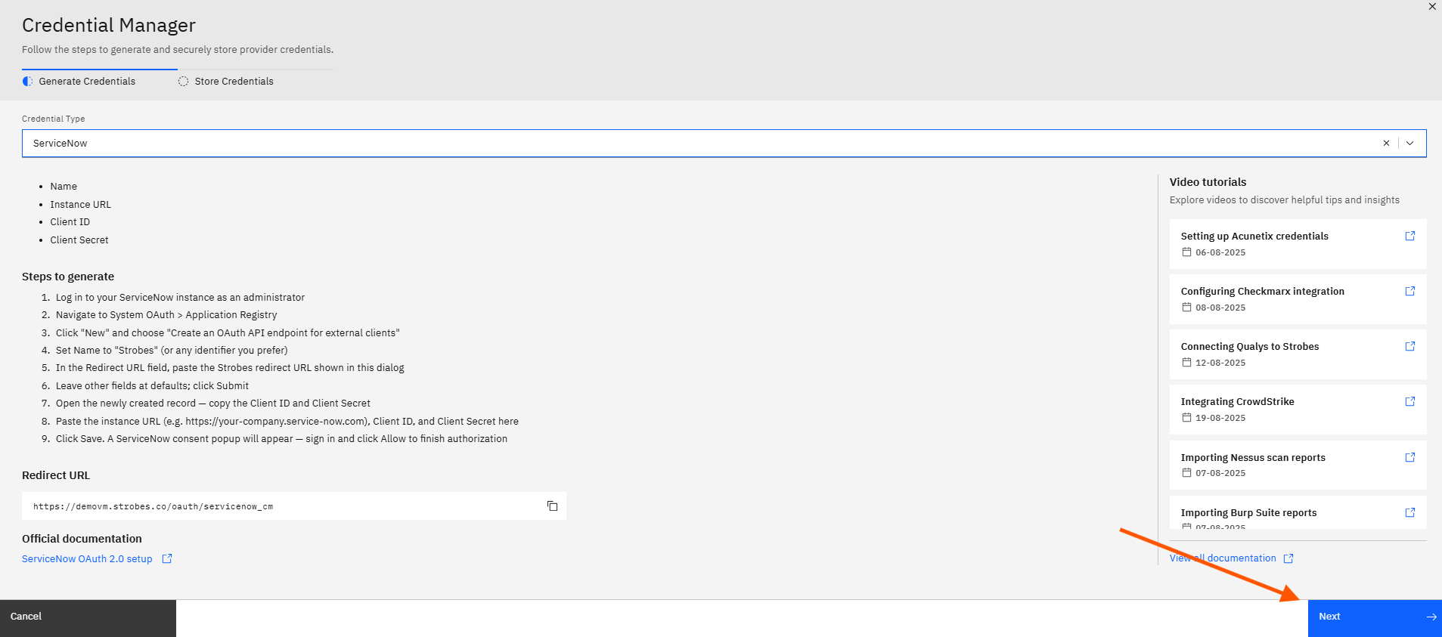
Task: Expand the Credential Type dropdown
Action: [1410, 143]
